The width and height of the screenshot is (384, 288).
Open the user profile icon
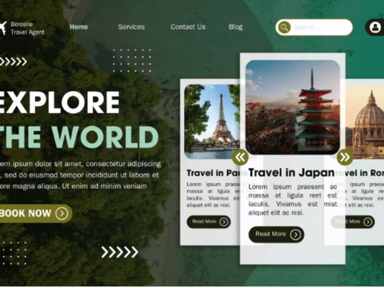(x=375, y=27)
